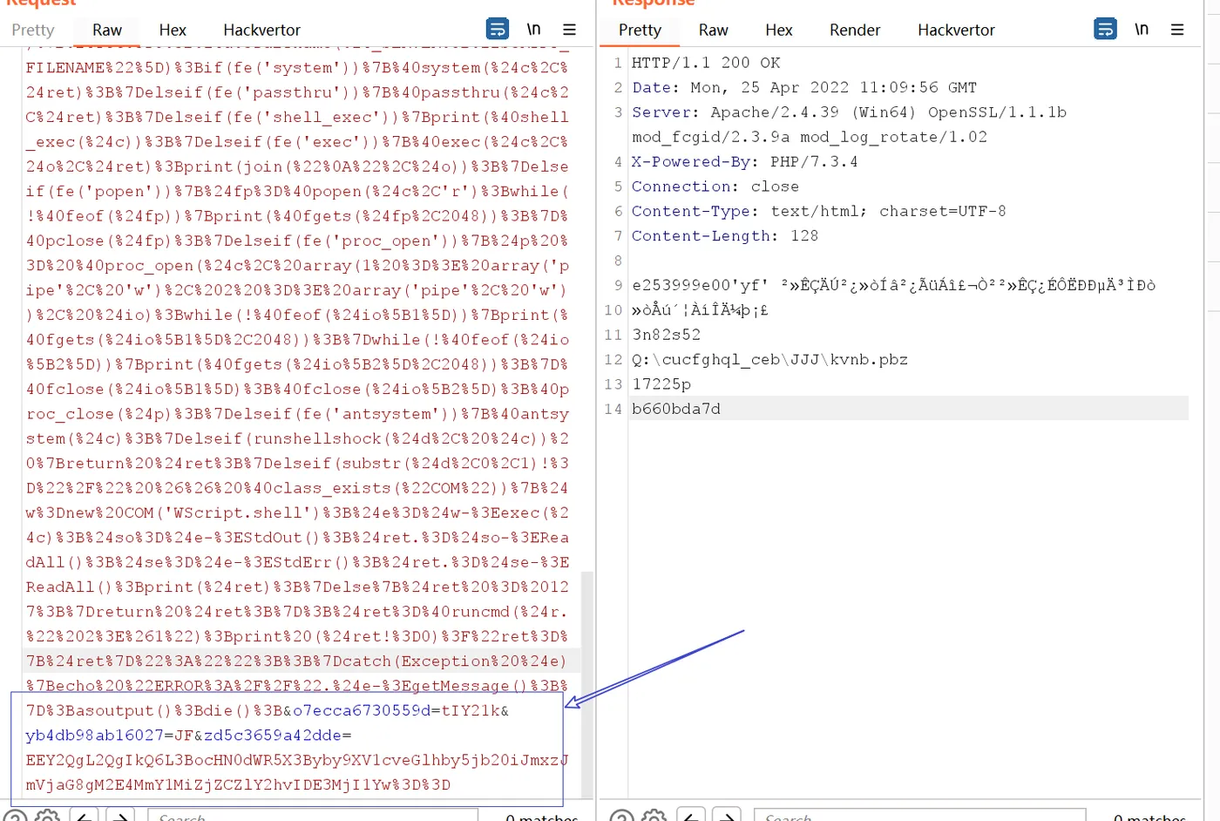Image resolution: width=1220 pixels, height=821 pixels.
Task: Click request line containing runshellshock
Action: click(x=297, y=438)
